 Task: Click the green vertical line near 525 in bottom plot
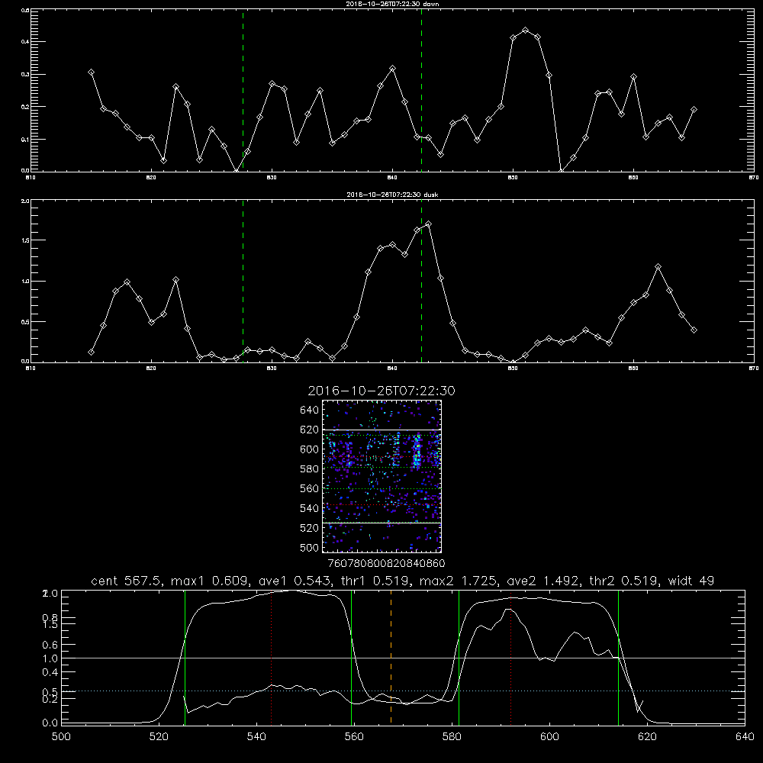point(185,657)
